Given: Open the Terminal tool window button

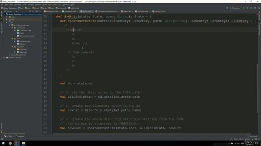Looking at the screenshot, I should pos(20,136).
